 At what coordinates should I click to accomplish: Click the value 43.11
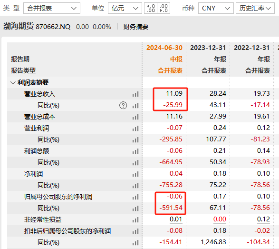(218, 105)
